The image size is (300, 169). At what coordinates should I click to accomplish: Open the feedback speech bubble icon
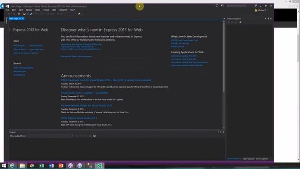(217, 6)
